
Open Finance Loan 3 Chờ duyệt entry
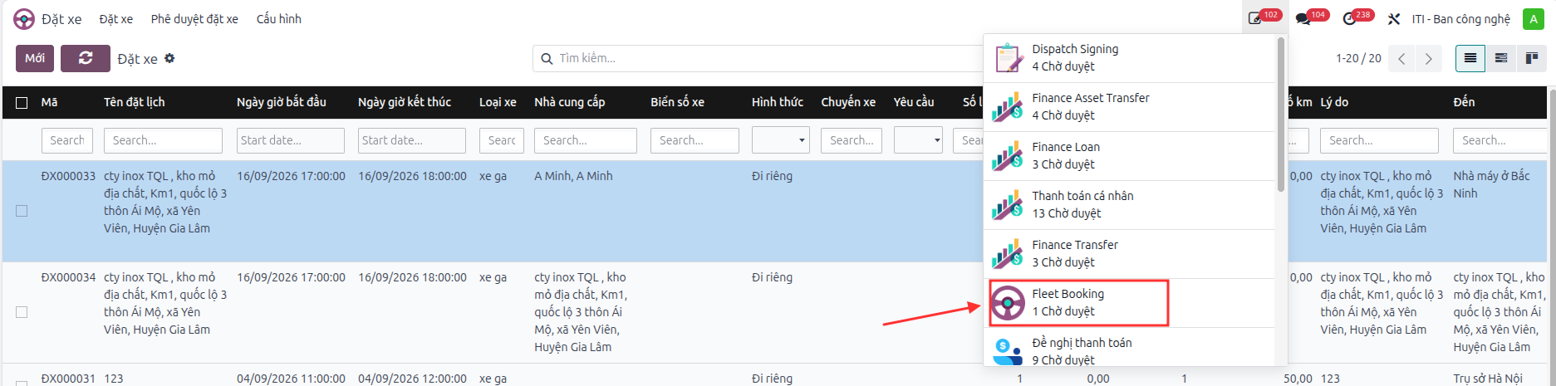click(x=1130, y=156)
